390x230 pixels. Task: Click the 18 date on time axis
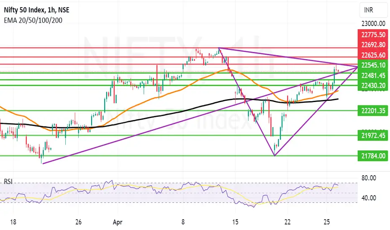pyautogui.click(x=13, y=222)
